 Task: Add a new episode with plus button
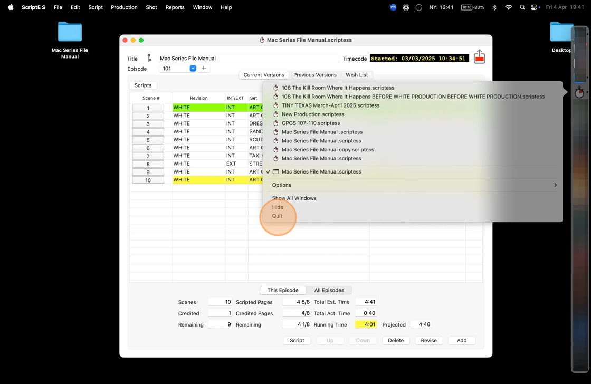[204, 68]
